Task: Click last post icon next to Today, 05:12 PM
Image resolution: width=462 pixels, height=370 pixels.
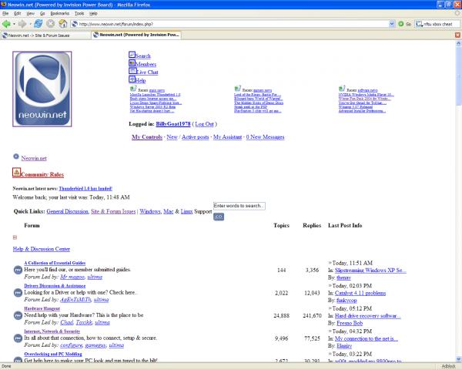Action: tap(330, 308)
